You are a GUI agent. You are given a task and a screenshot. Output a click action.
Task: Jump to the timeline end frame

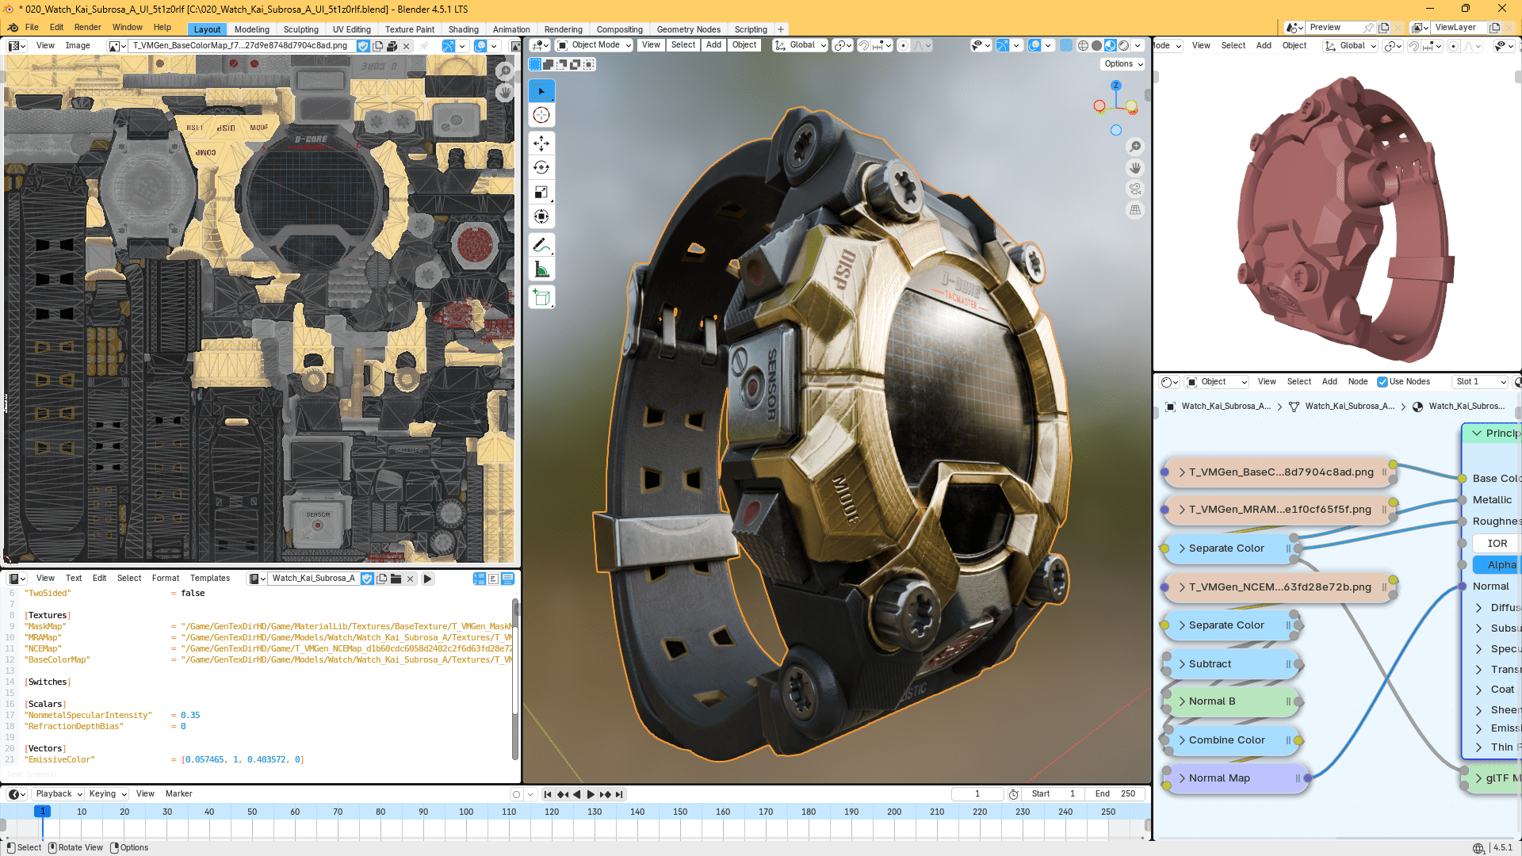[x=619, y=794]
